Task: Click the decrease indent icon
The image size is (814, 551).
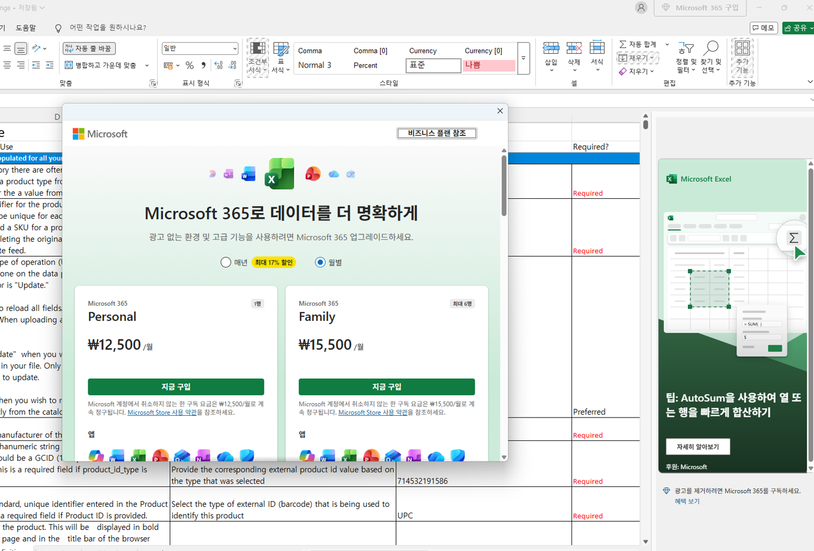Action: pos(36,65)
